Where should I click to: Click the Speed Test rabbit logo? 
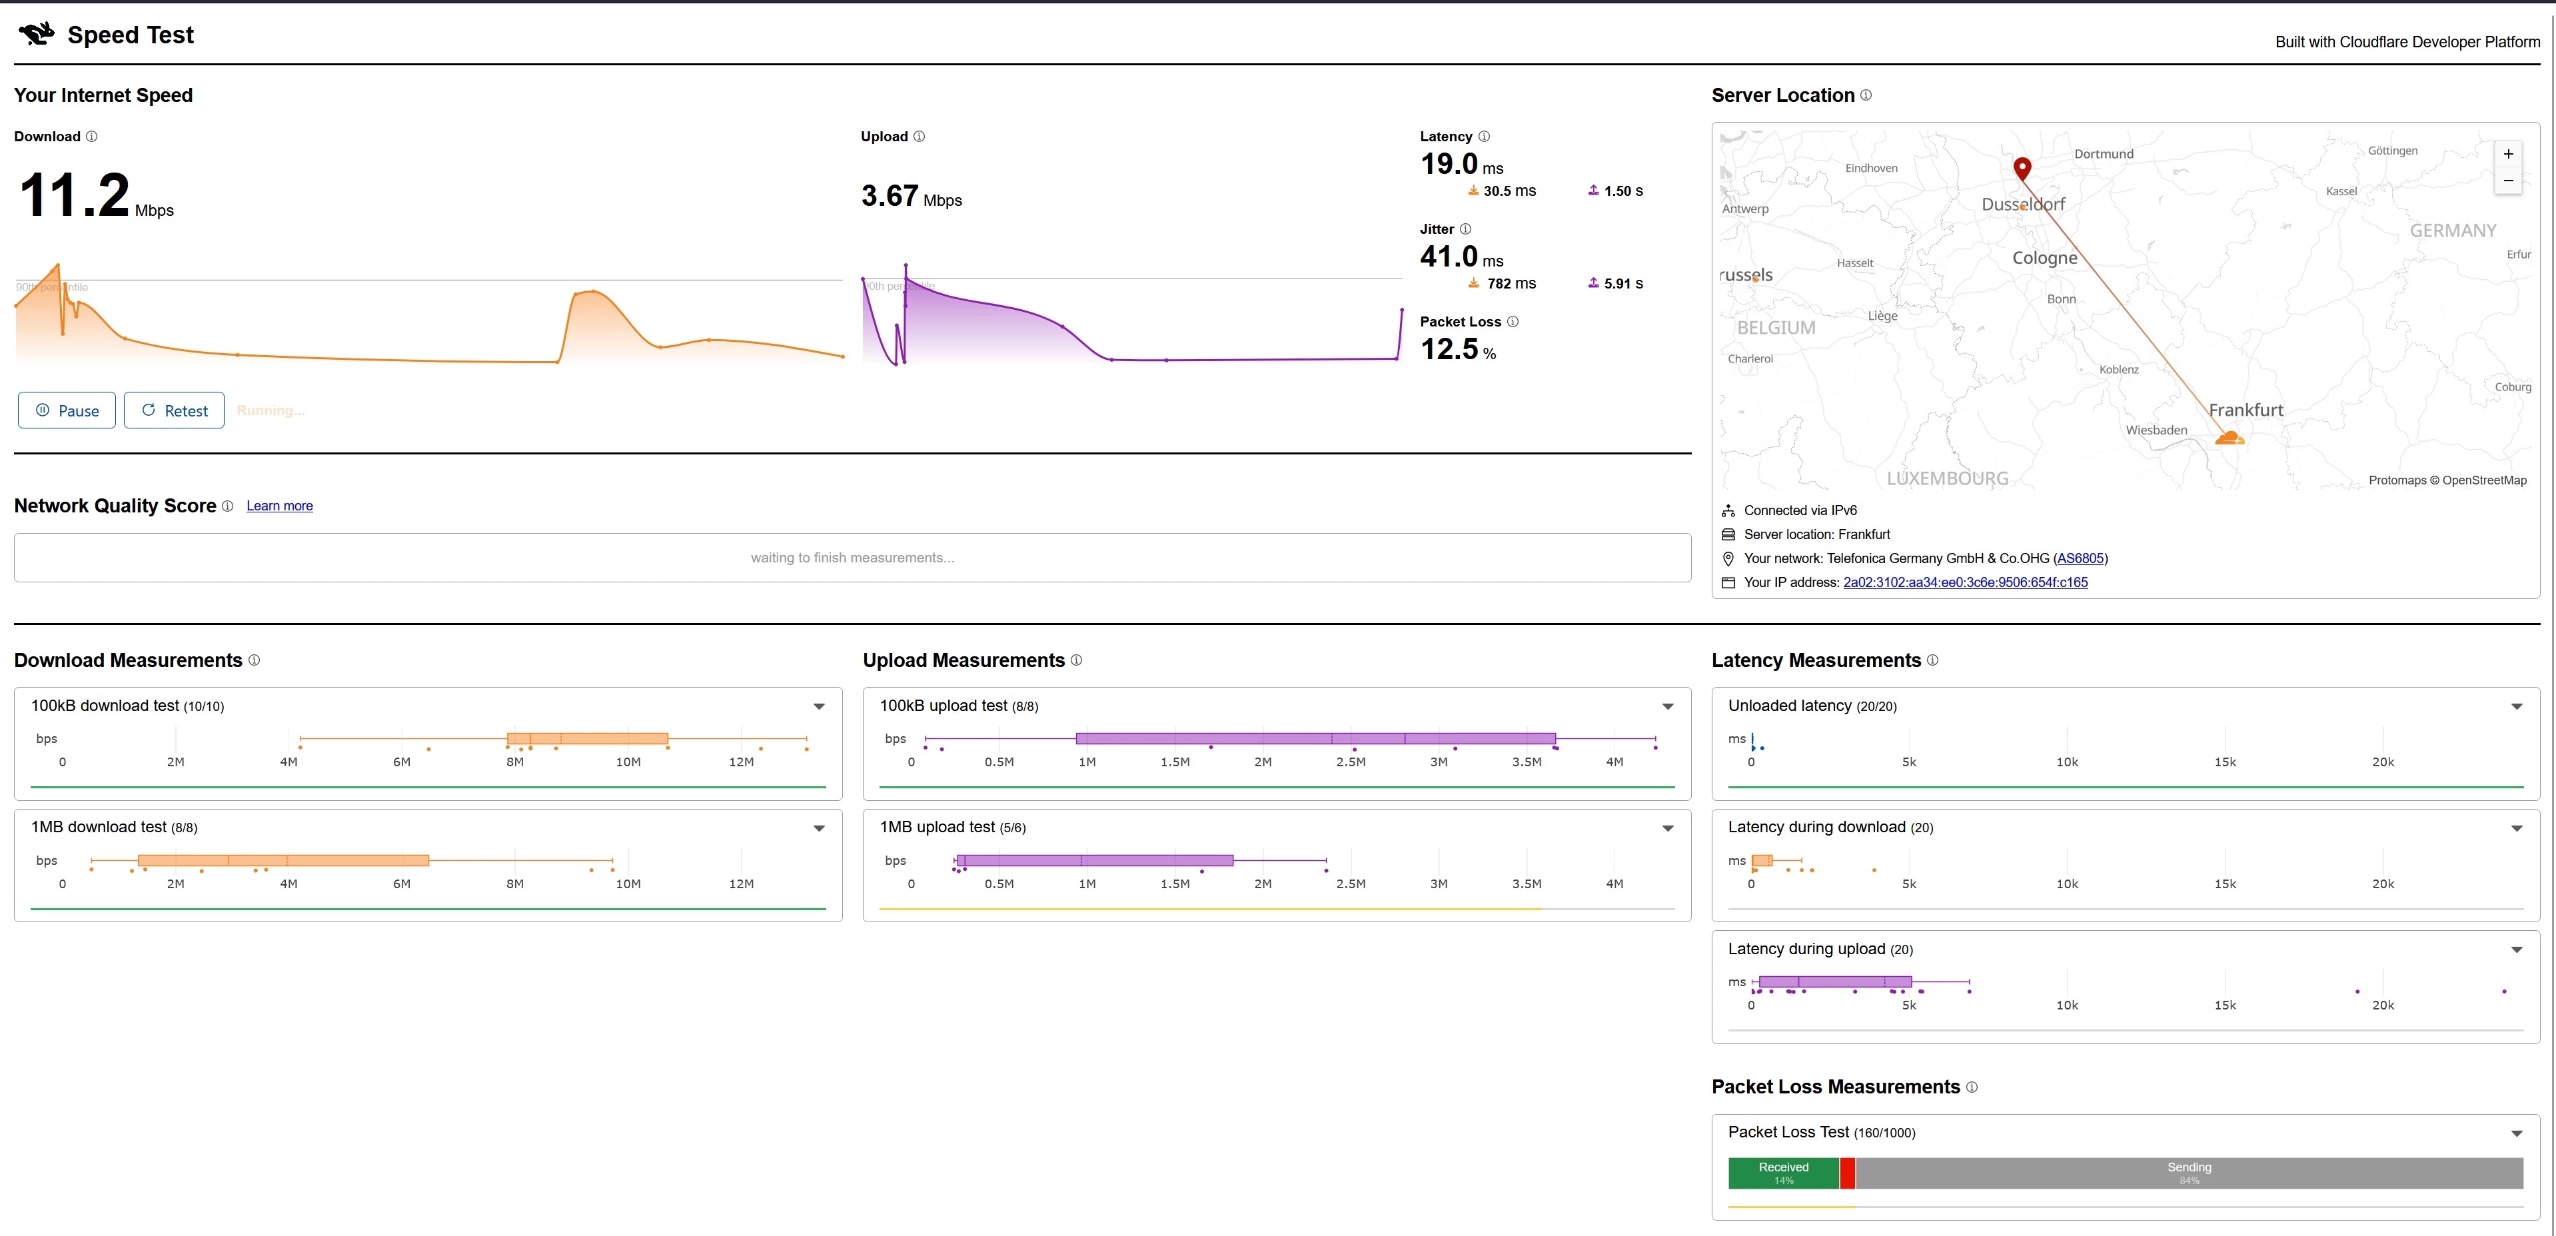(x=37, y=35)
